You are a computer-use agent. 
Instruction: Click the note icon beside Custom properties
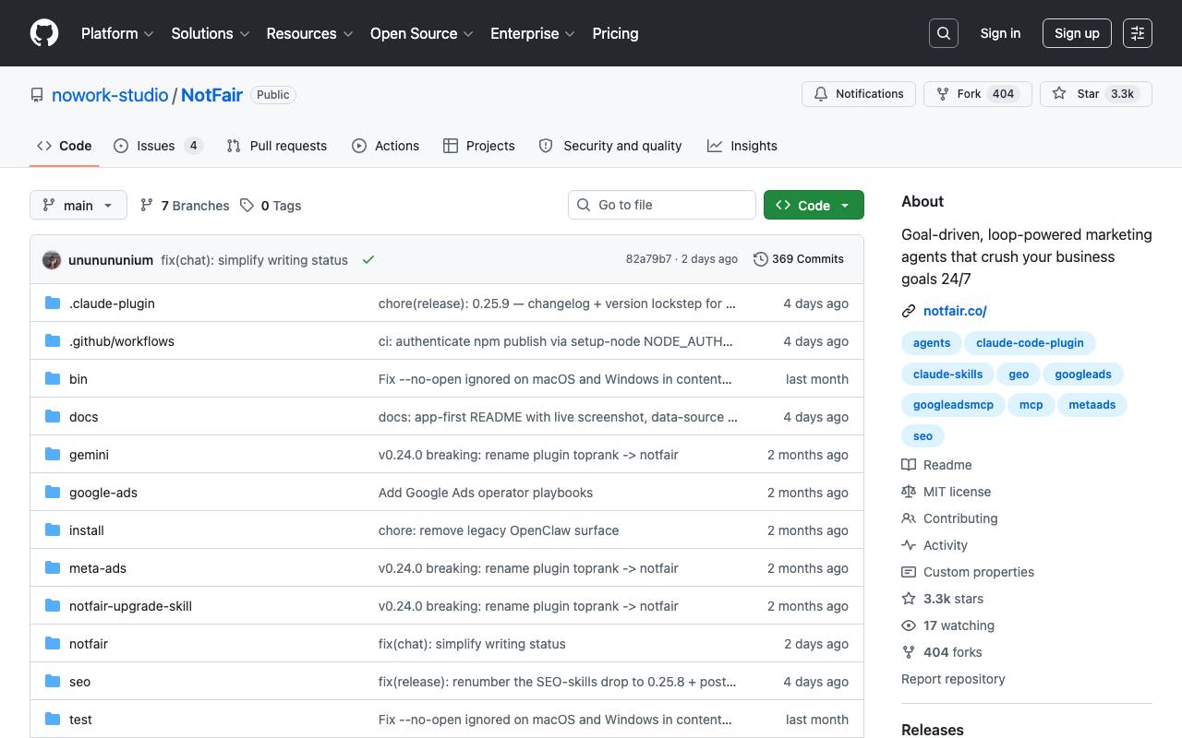909,572
